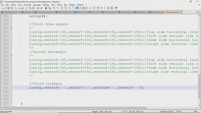Click the Paste toolbar icon
Screen dimensions: 201x113
[34, 8]
